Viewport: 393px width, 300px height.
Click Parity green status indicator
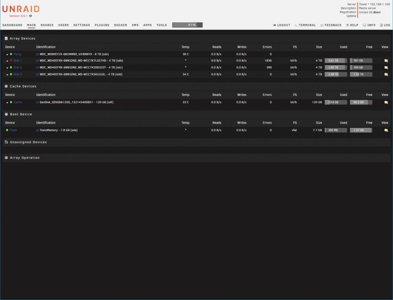[x=11, y=54]
